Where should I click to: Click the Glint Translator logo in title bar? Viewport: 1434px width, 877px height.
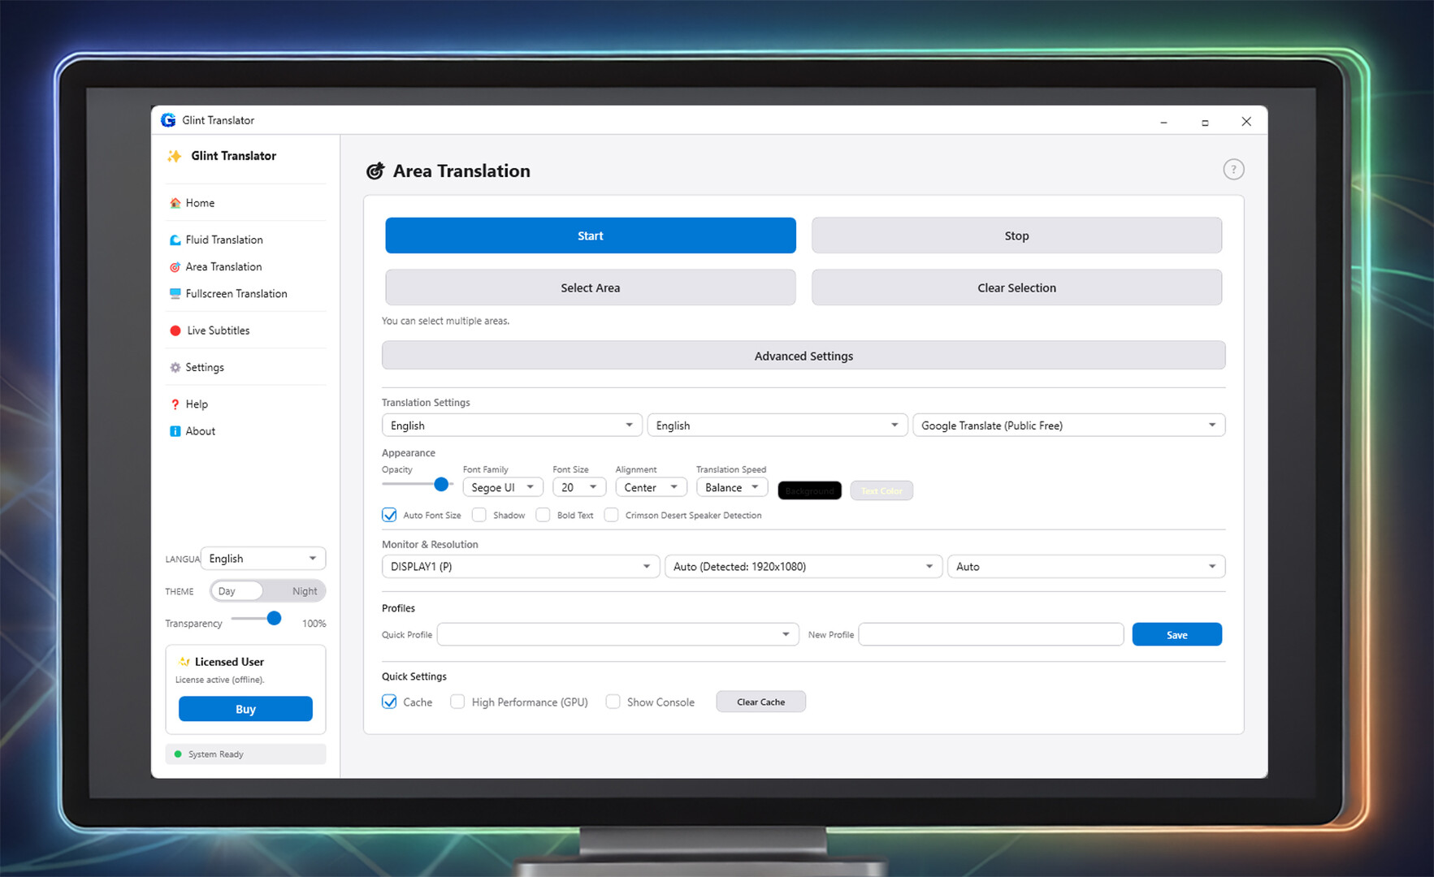[x=168, y=120]
